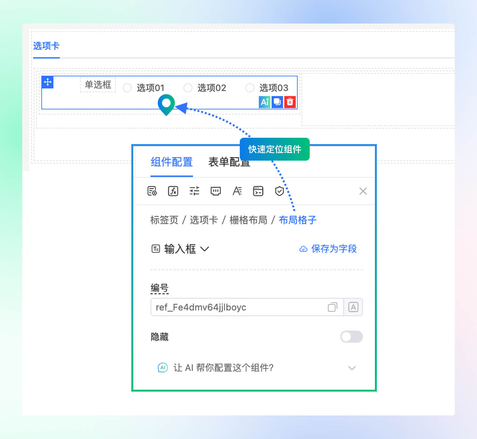Open the shield validation icon
Screen dimensions: 477x439
click(x=280, y=191)
